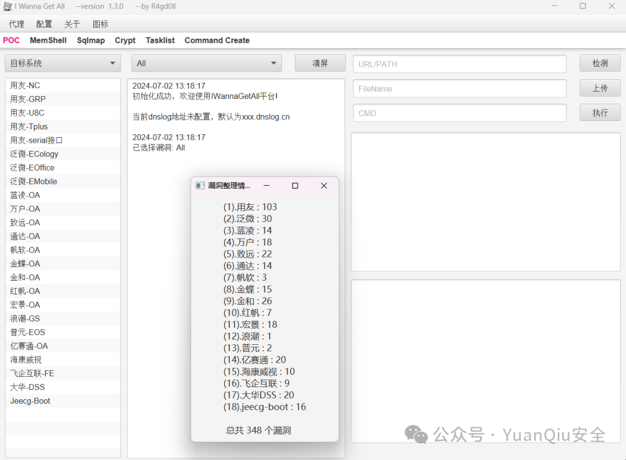Screen dimensions: 626x460
Task: Select 海康威视 in the system list
Action: pyautogui.click(x=63, y=359)
